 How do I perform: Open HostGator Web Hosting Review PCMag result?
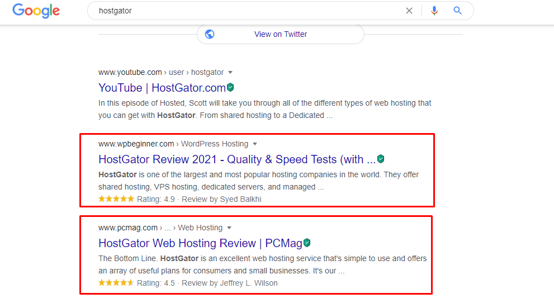[x=200, y=243]
